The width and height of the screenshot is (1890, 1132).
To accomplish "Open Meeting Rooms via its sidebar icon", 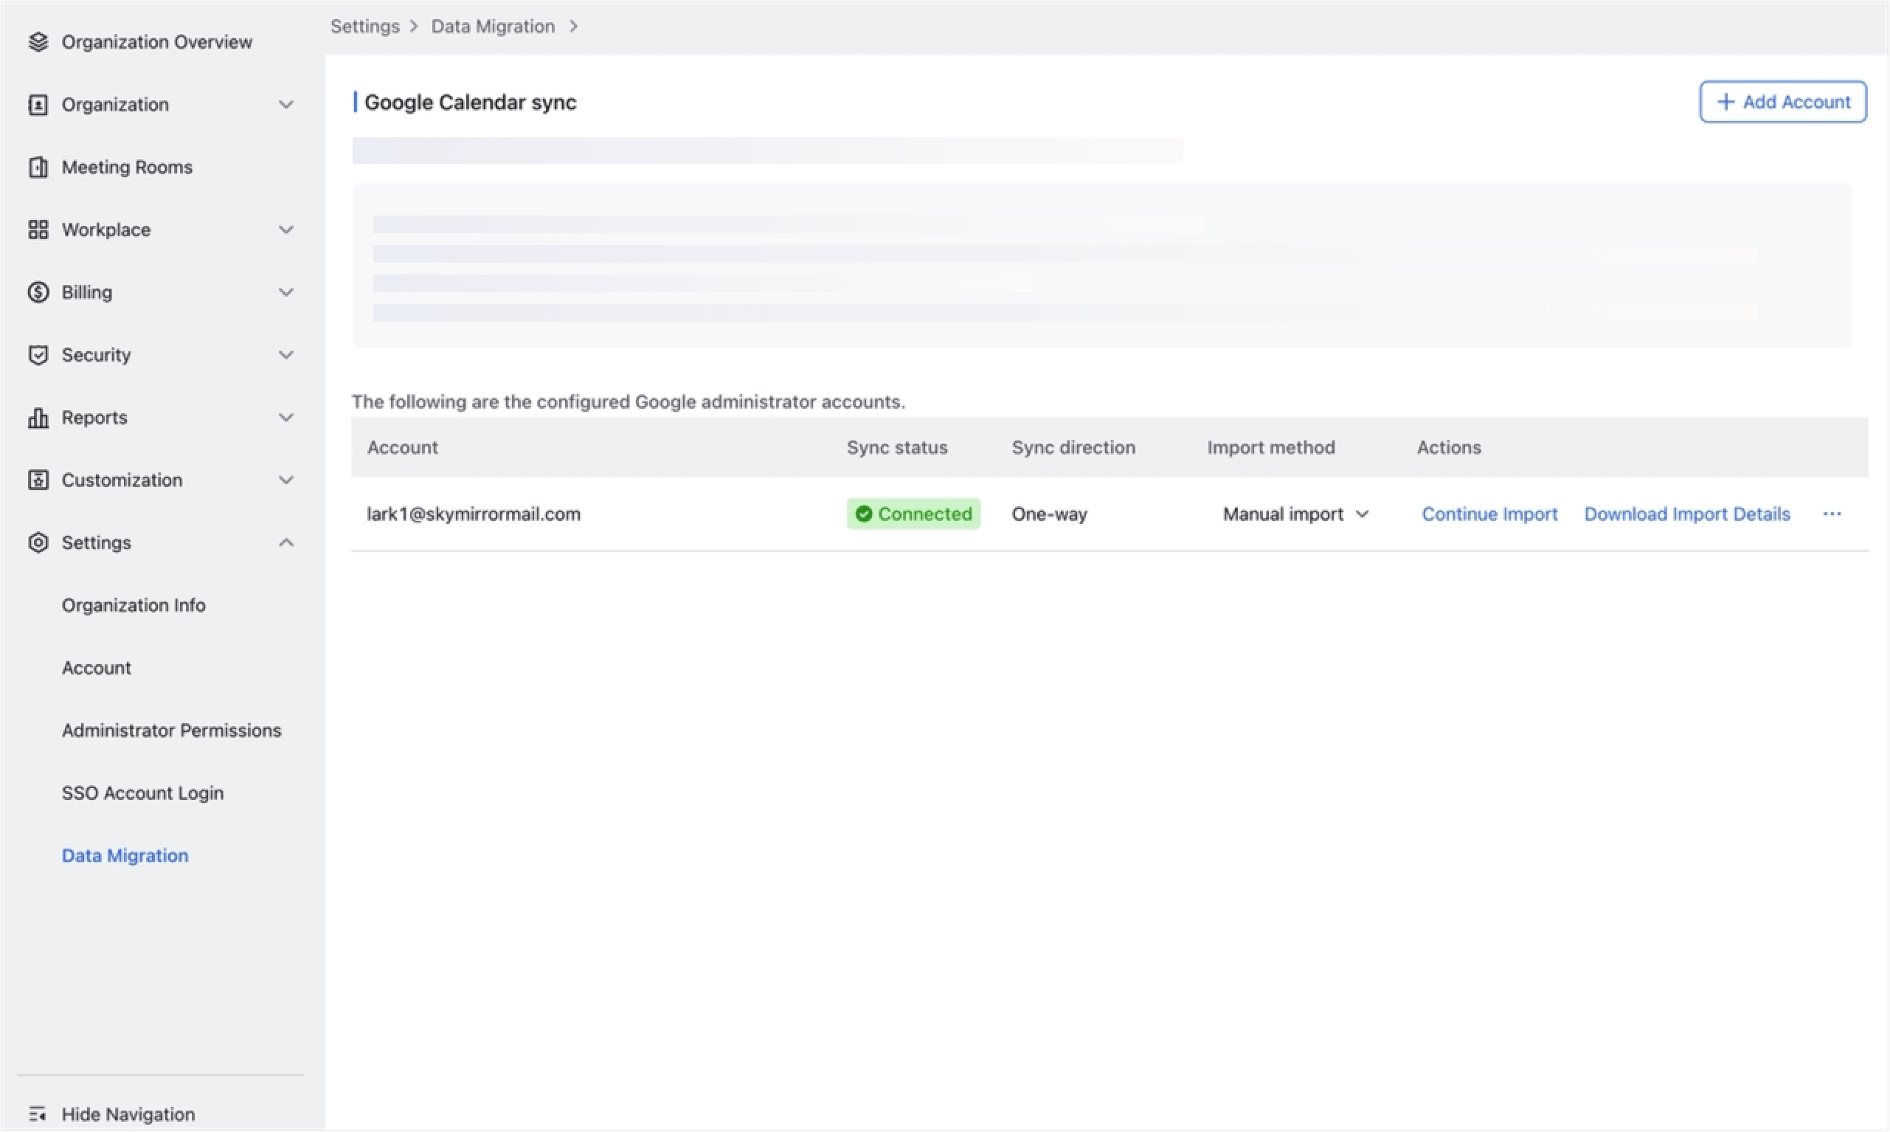I will pos(38,166).
